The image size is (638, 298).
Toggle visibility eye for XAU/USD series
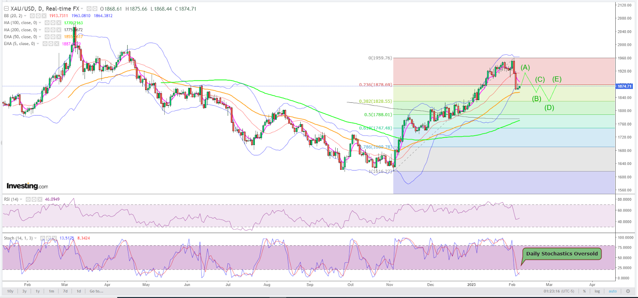click(x=89, y=9)
